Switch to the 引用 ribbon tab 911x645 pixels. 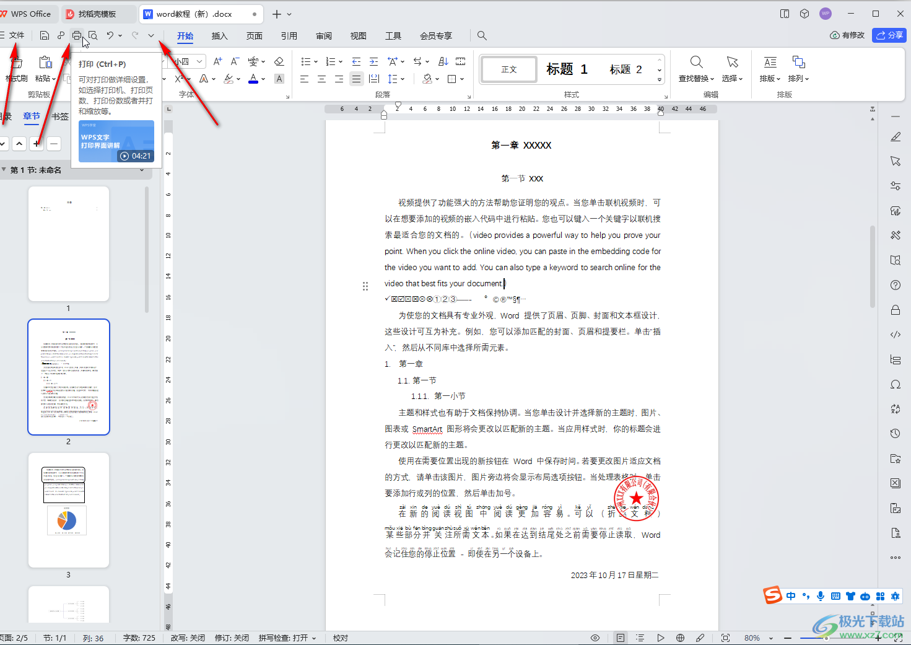click(289, 36)
